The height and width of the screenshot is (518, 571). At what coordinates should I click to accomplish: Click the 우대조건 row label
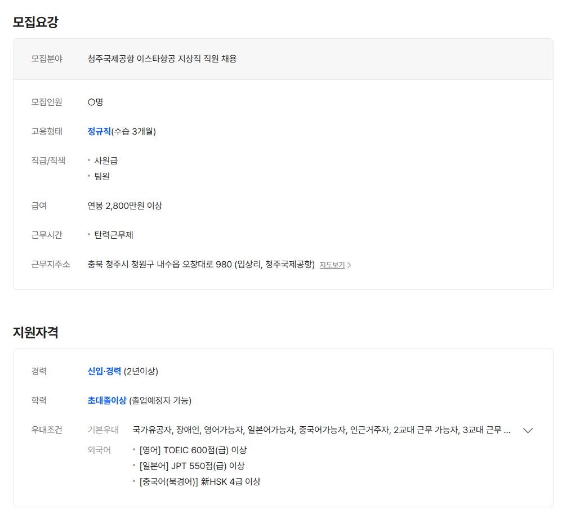[47, 430]
